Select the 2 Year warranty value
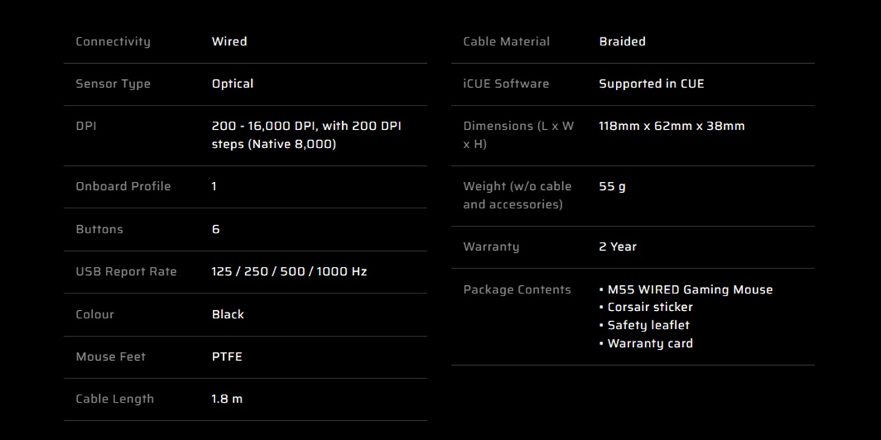This screenshot has width=881, height=440. coord(617,247)
